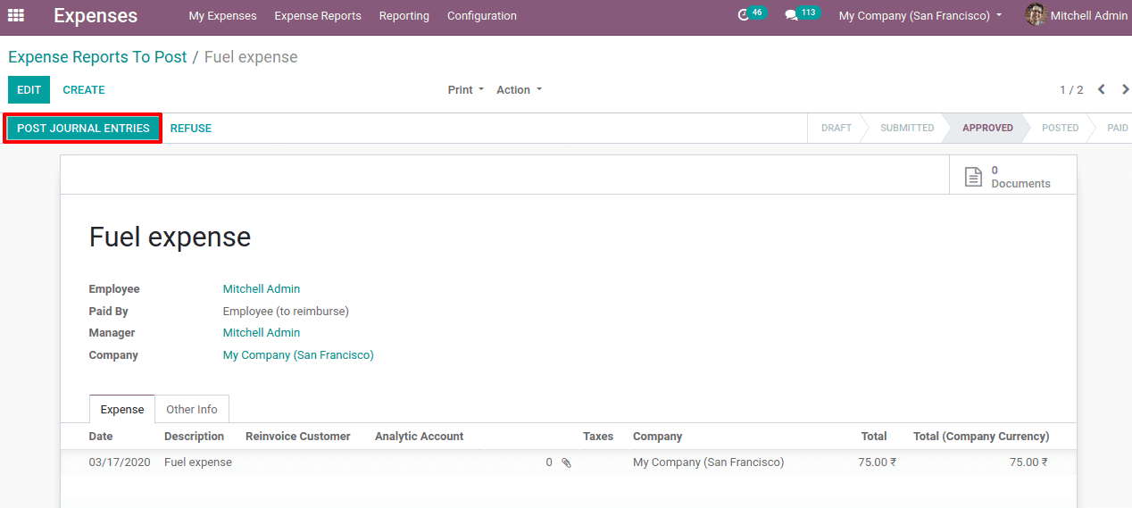Sort by the Description column header
The width and height of the screenshot is (1132, 508).
tap(194, 437)
